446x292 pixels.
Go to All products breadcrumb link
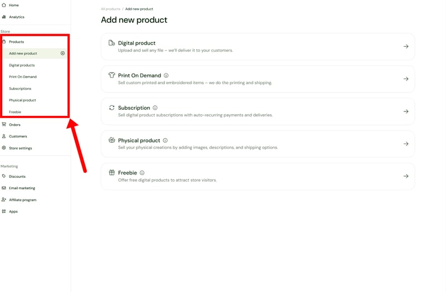110,9
